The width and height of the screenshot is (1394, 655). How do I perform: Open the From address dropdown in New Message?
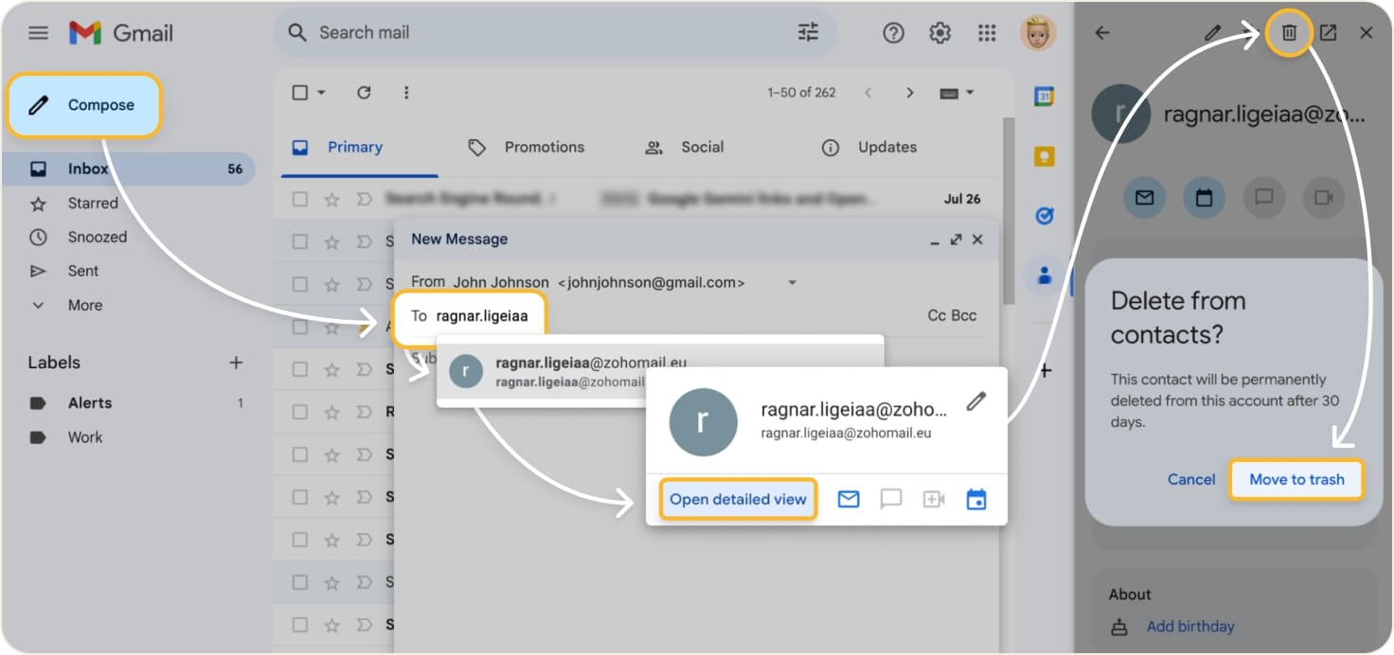point(793,281)
